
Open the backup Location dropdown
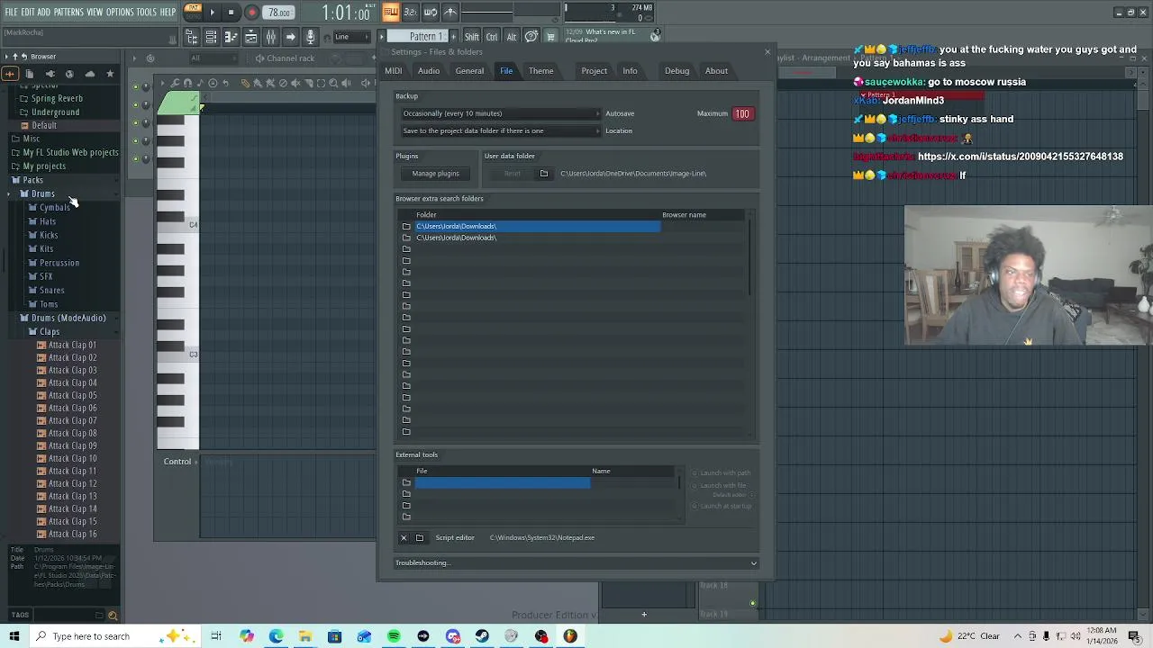[499, 130]
